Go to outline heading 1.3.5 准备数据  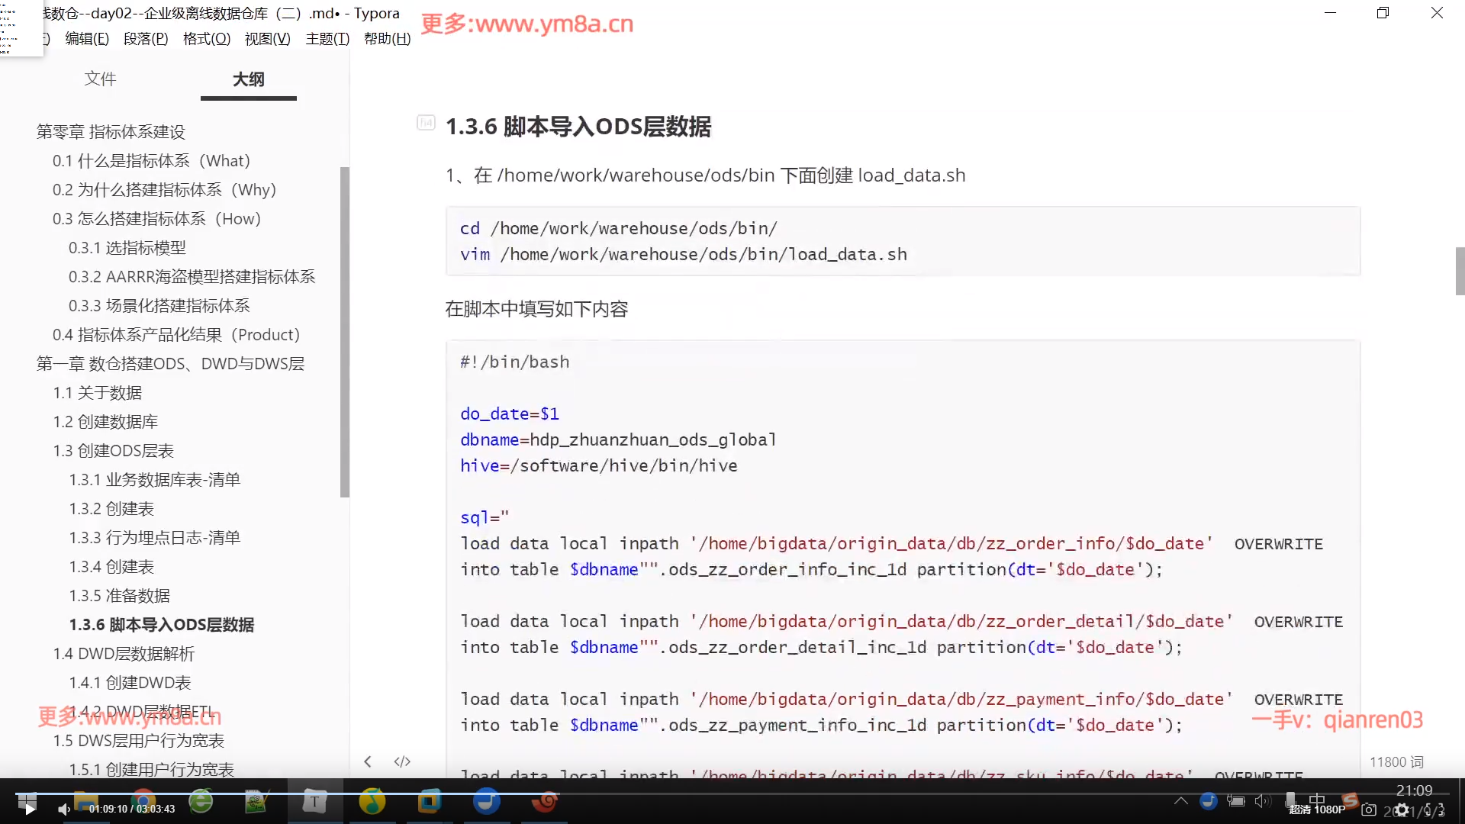(x=120, y=595)
